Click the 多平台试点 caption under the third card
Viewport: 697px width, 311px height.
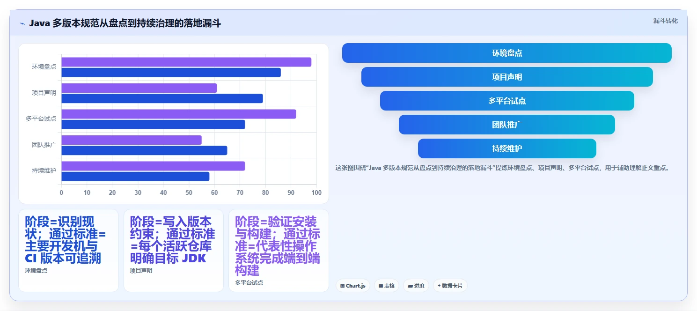pos(249,283)
